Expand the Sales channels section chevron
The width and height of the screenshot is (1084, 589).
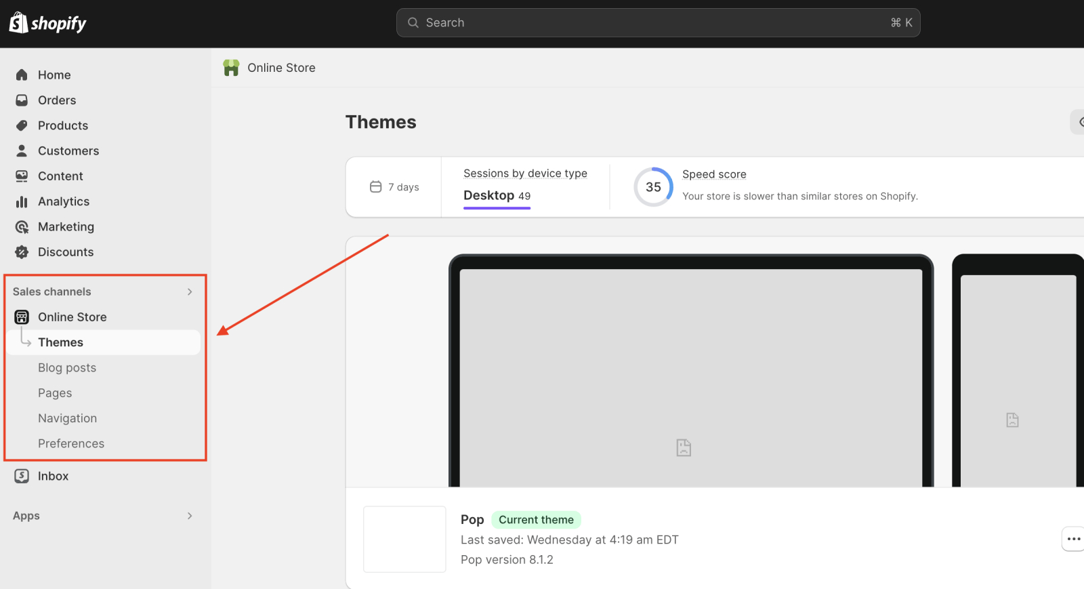click(190, 291)
